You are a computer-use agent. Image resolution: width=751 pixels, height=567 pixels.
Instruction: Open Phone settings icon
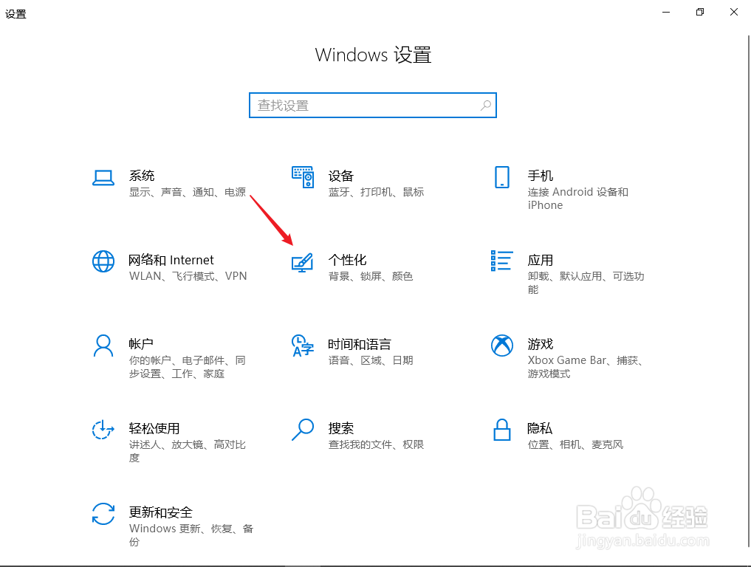[x=502, y=177]
